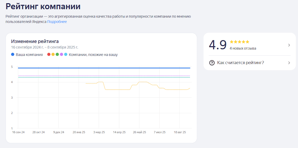Screen dimensions: 298x148
Task: Click the cyan legend dot
Action: (66, 55)
